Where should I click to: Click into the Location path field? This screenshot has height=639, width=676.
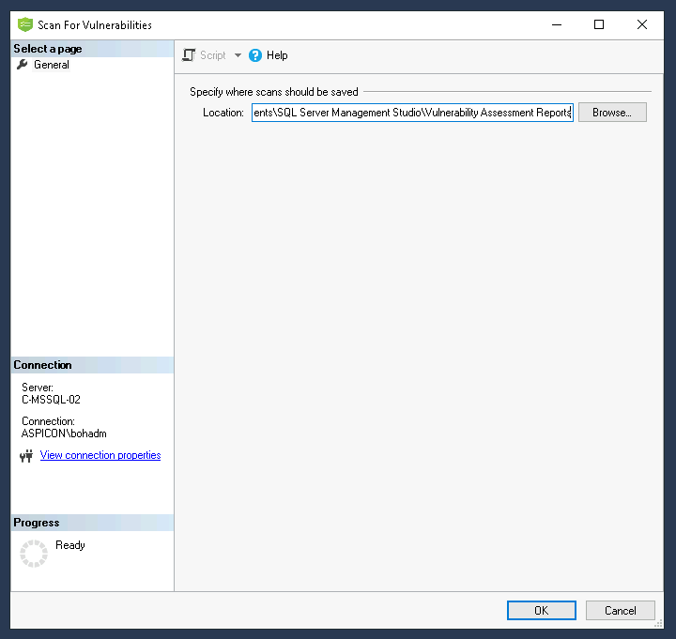(412, 113)
